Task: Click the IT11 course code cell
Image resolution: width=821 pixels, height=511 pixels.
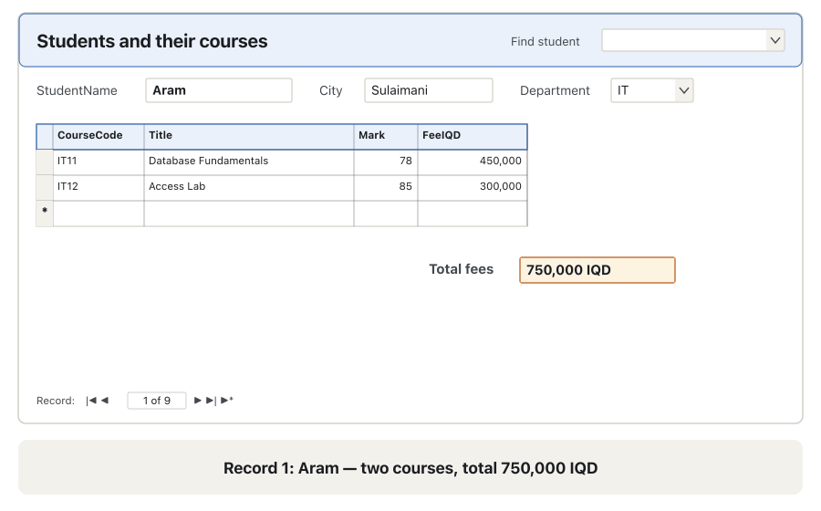Action: coord(99,162)
